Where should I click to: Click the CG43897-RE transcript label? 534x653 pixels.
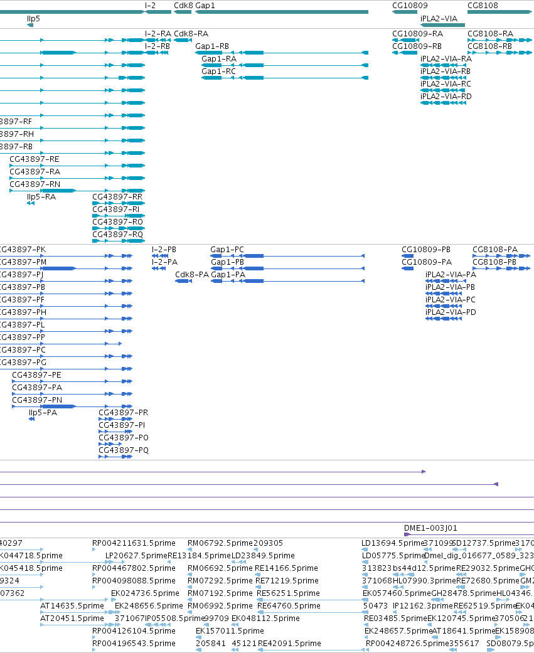[35, 159]
